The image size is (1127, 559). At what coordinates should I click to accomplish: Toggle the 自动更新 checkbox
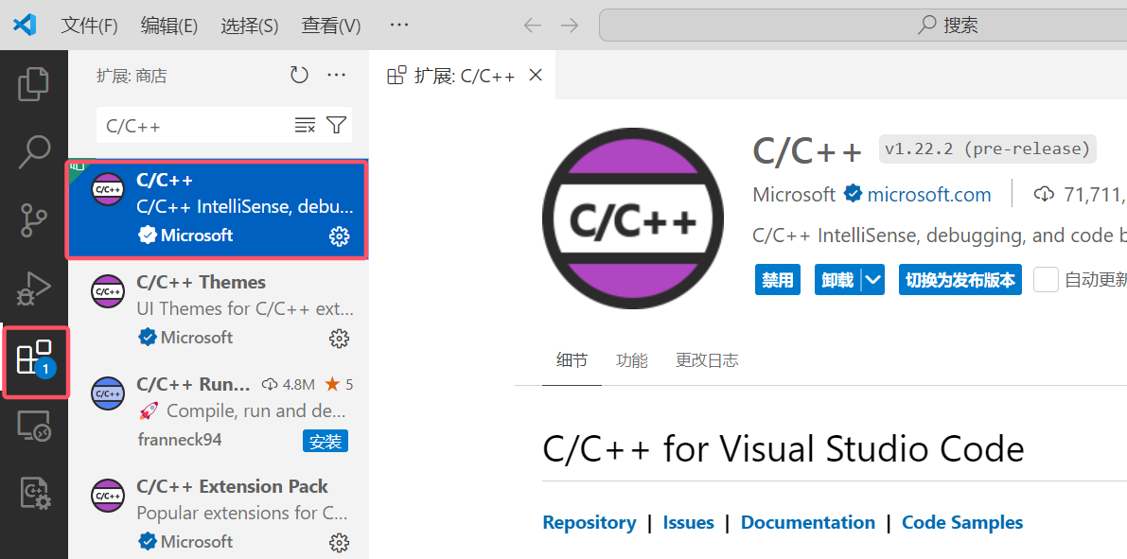click(x=1046, y=280)
